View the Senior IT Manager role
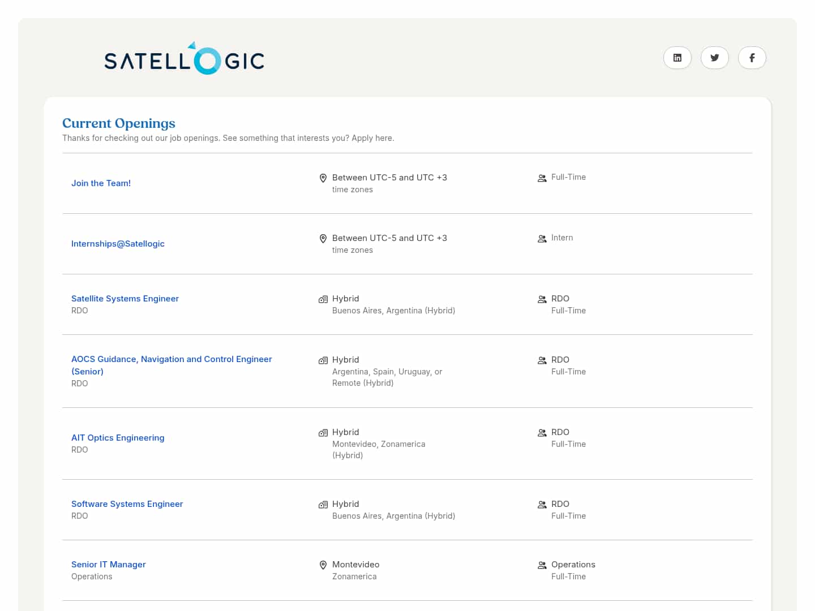The width and height of the screenshot is (815, 611). click(x=109, y=565)
